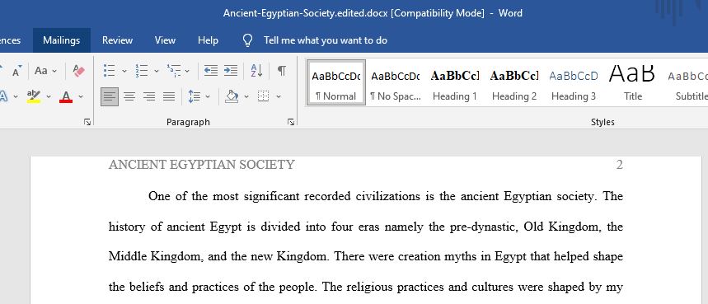
Task: Switch to the View tab
Action: pyautogui.click(x=165, y=40)
